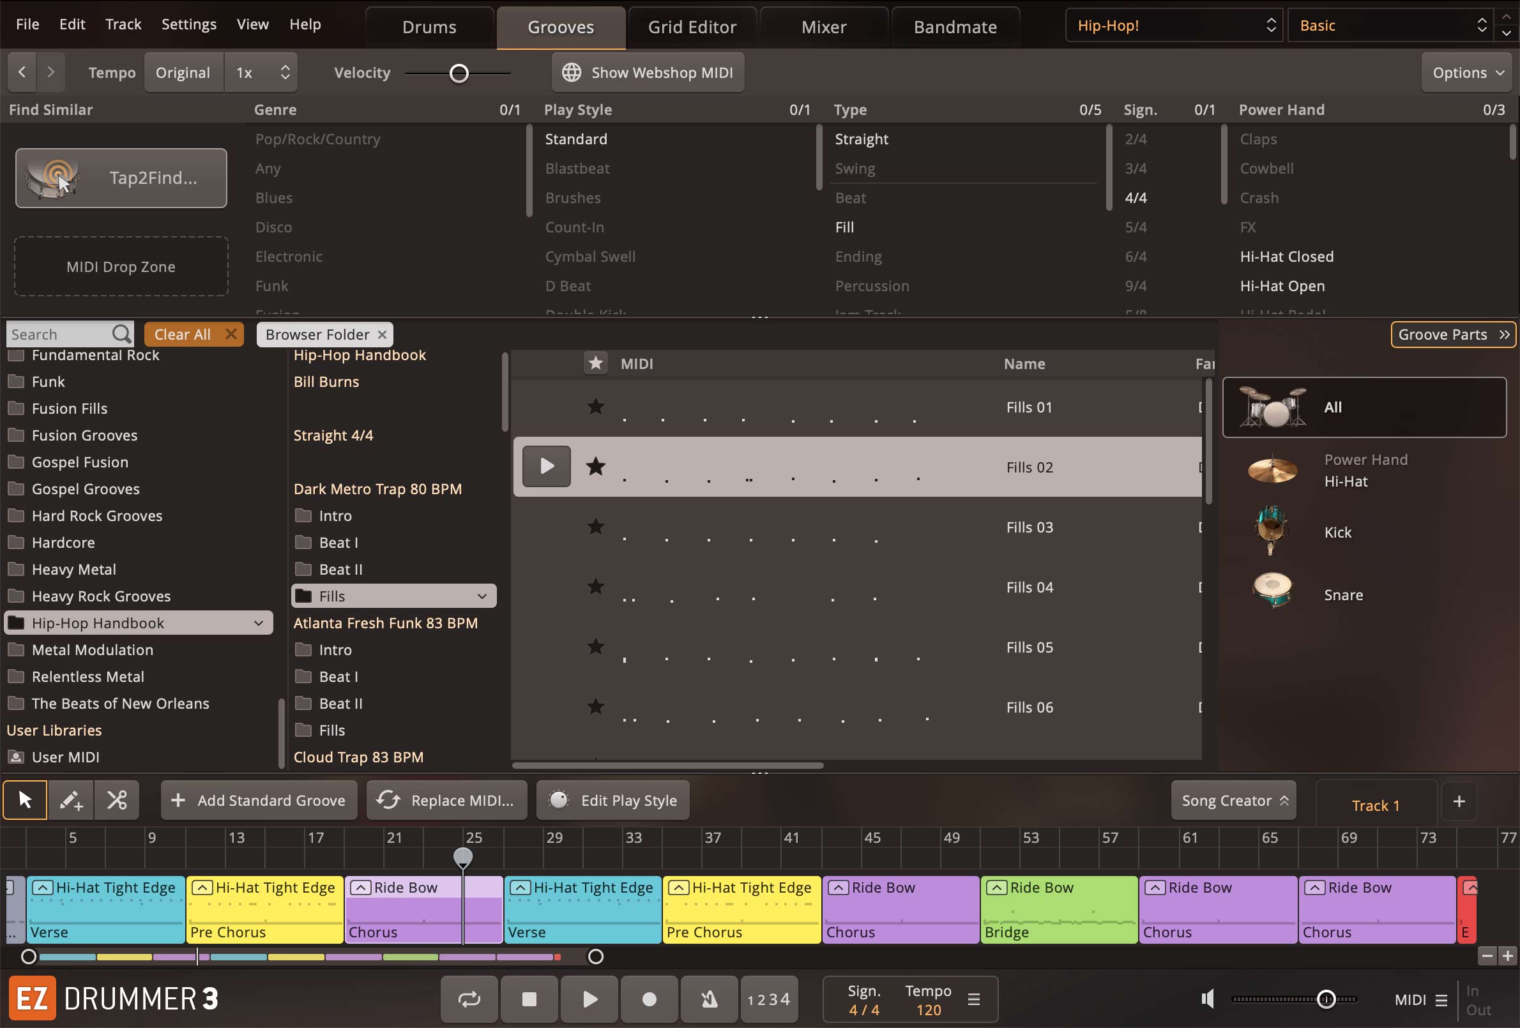Select the Snare groove part icon
The width and height of the screenshot is (1520, 1028).
point(1272,592)
